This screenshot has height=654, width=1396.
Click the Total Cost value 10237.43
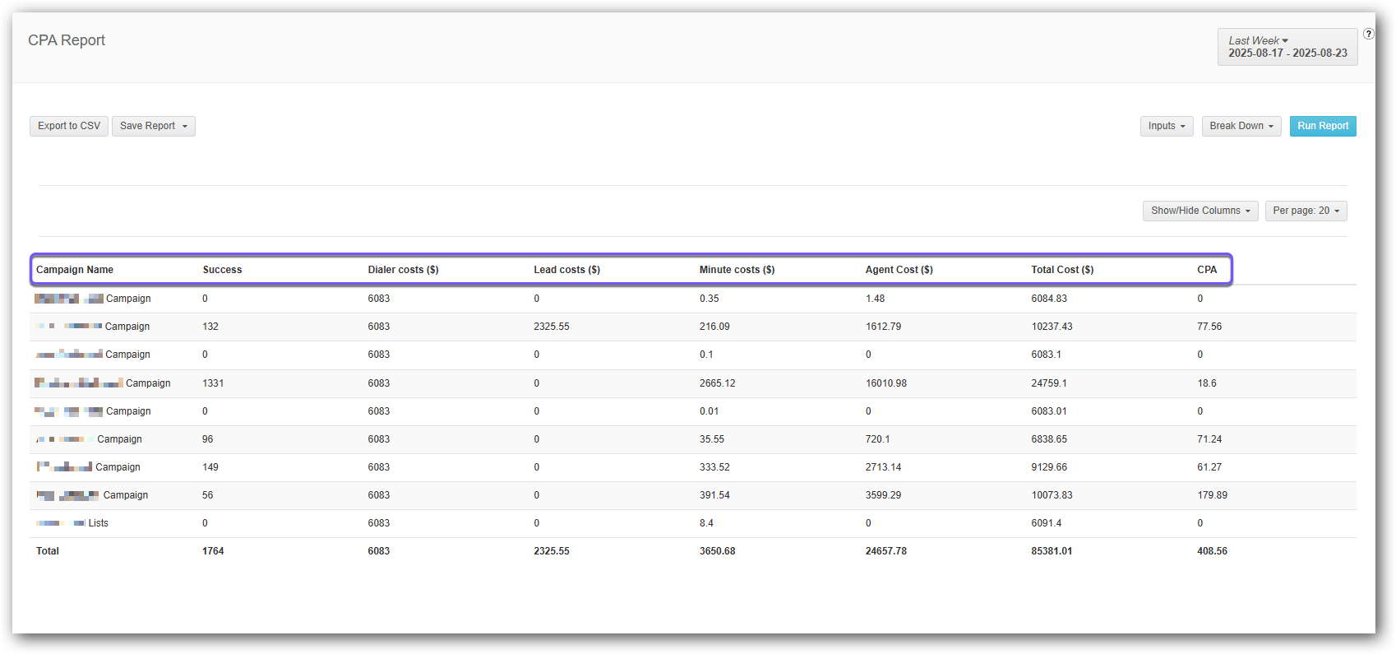pyautogui.click(x=1052, y=327)
